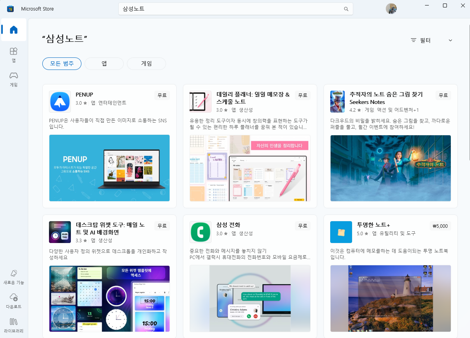Open 새로운 기능 in sidebar
470x338 pixels.
(x=14, y=276)
